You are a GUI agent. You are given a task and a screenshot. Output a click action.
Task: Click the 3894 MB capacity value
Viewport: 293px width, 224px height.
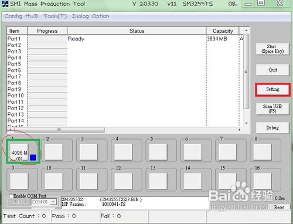pos(217,39)
